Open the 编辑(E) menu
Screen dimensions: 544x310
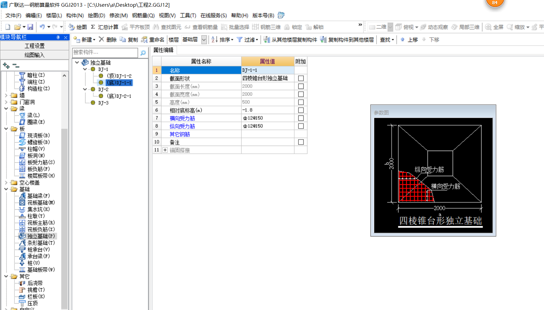click(34, 15)
